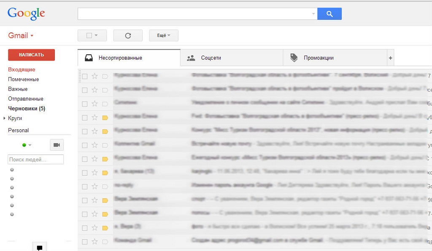This screenshot has height=251, width=432.
Task: Check the box for the "Fwd: Фотовыставка" email
Action: (x=85, y=117)
